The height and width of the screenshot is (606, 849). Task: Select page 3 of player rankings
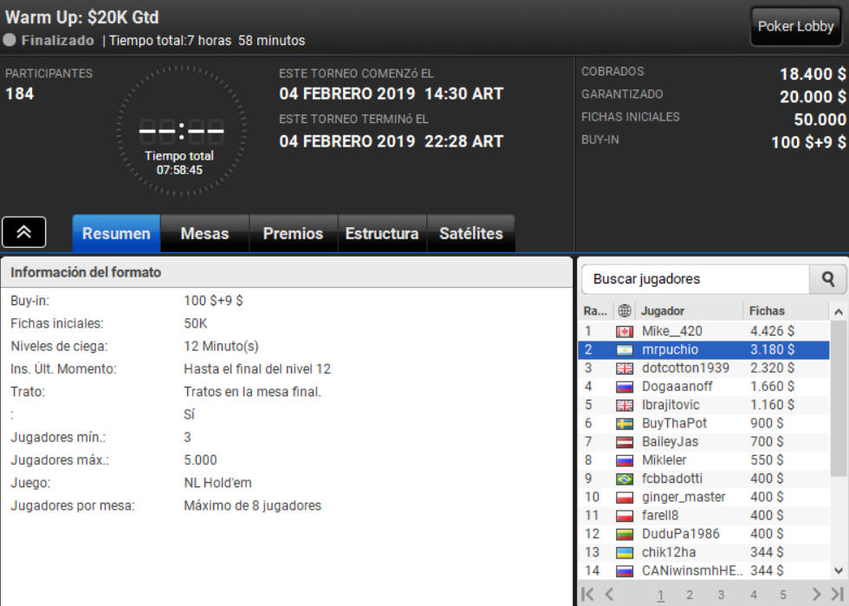click(721, 595)
